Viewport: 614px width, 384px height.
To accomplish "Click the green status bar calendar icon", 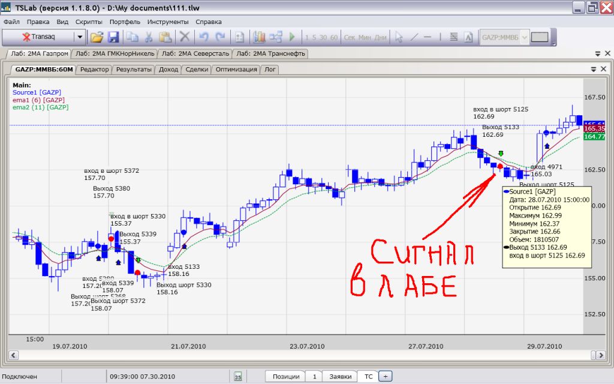I will click(237, 377).
